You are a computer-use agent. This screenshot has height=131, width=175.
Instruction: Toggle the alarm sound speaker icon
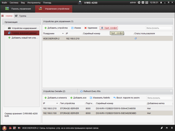coord(19,128)
